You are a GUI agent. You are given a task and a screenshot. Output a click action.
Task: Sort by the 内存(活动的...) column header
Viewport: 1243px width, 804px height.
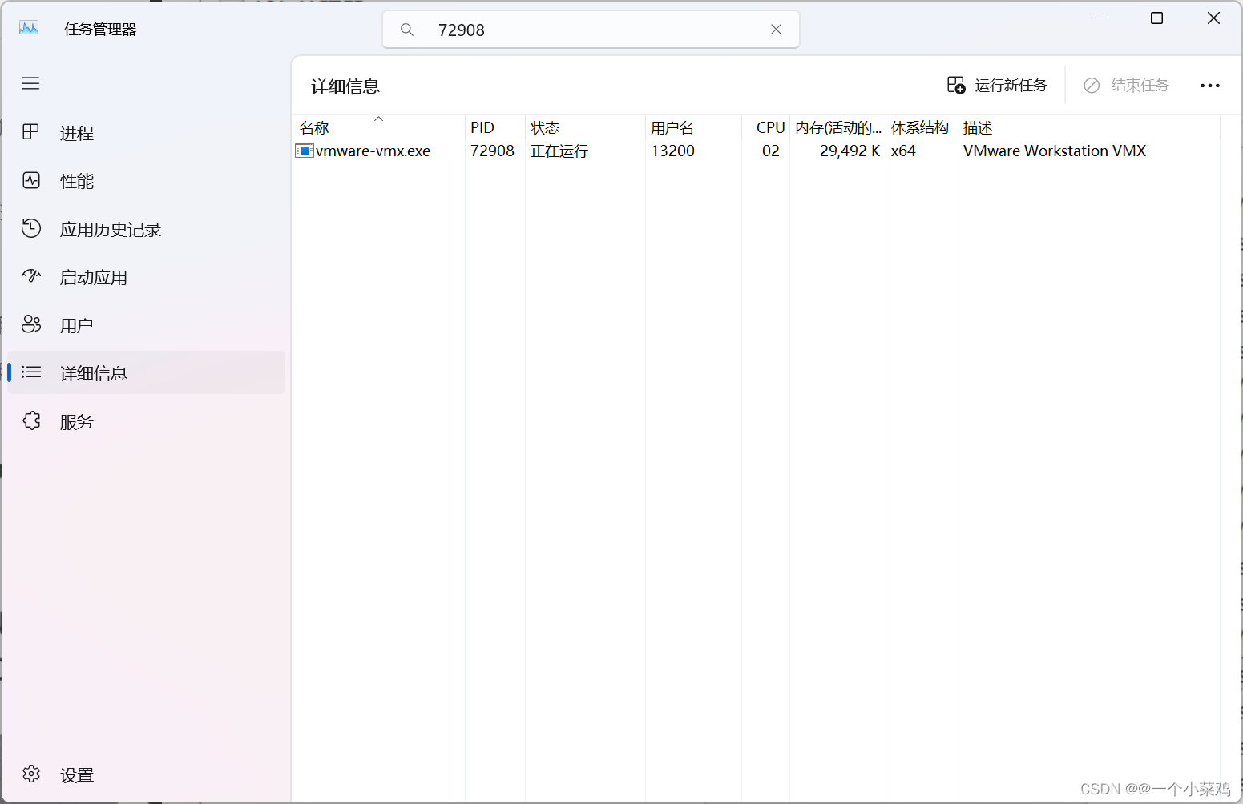tap(837, 127)
